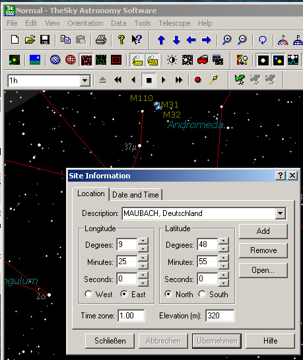Select the South latitude radio button

(202, 294)
